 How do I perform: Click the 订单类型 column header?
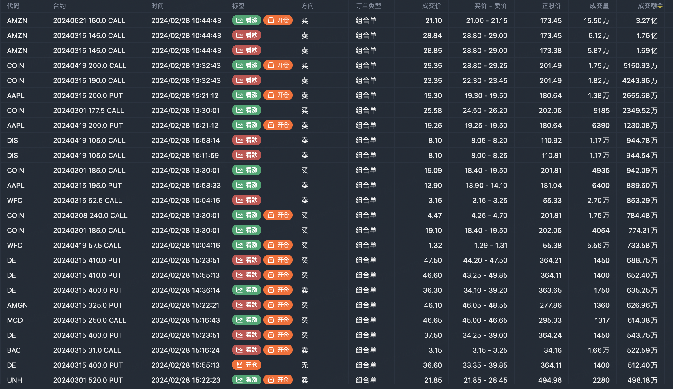pyautogui.click(x=368, y=6)
